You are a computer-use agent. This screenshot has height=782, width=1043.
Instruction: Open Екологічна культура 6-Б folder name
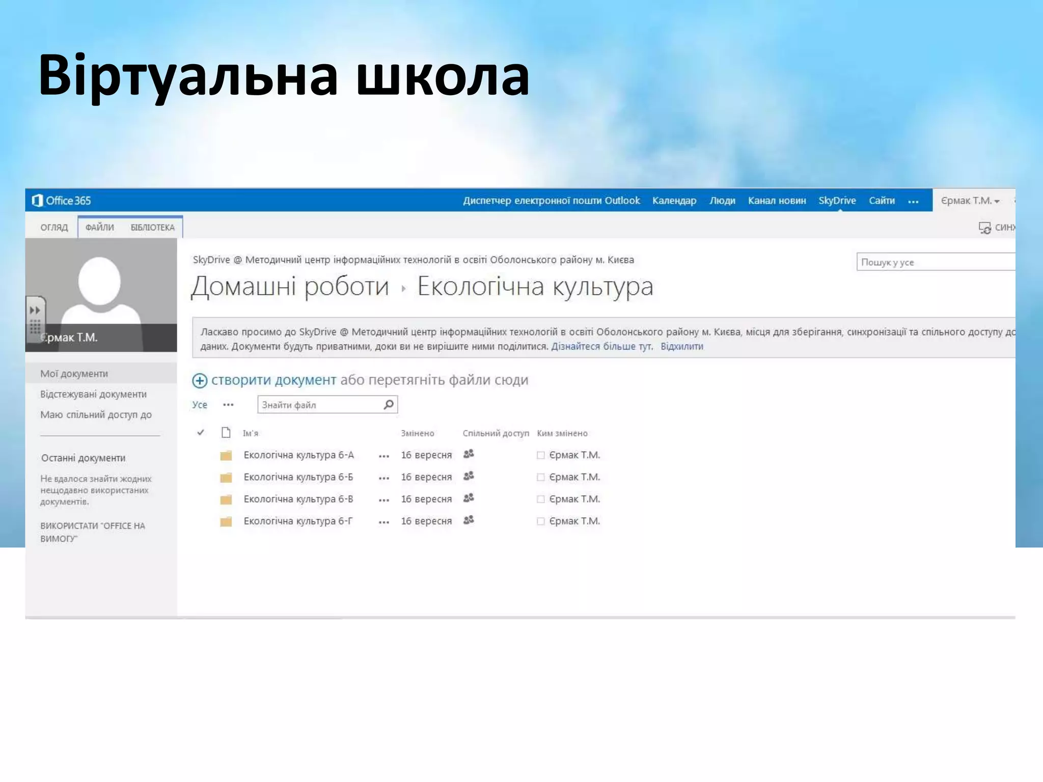(298, 477)
